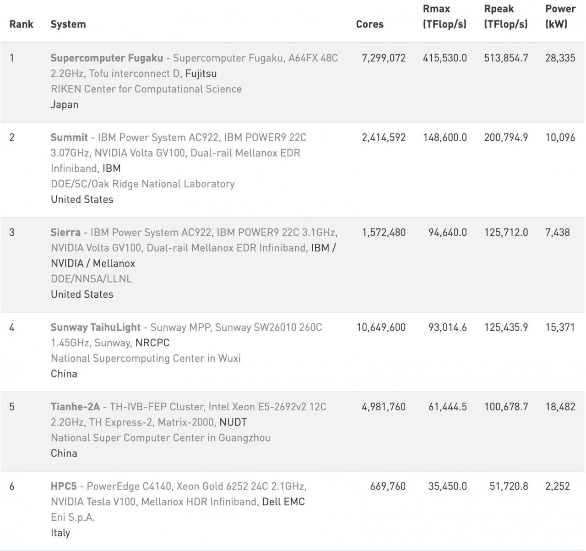This screenshot has height=551, width=586.
Task: Click the Rank column header
Action: [21, 24]
